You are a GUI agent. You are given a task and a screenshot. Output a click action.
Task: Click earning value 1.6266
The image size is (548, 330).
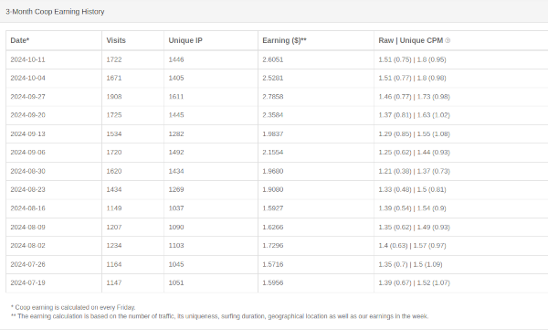click(273, 227)
